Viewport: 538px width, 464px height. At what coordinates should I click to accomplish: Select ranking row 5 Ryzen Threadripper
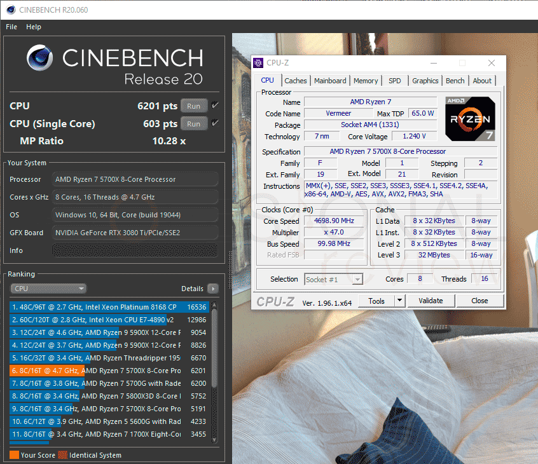pyautogui.click(x=109, y=358)
